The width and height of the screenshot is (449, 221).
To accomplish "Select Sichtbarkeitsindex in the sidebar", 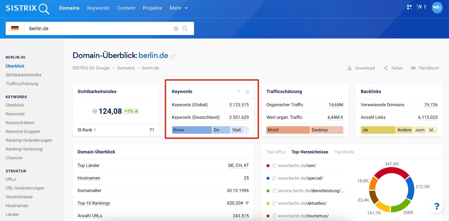I will [24, 75].
